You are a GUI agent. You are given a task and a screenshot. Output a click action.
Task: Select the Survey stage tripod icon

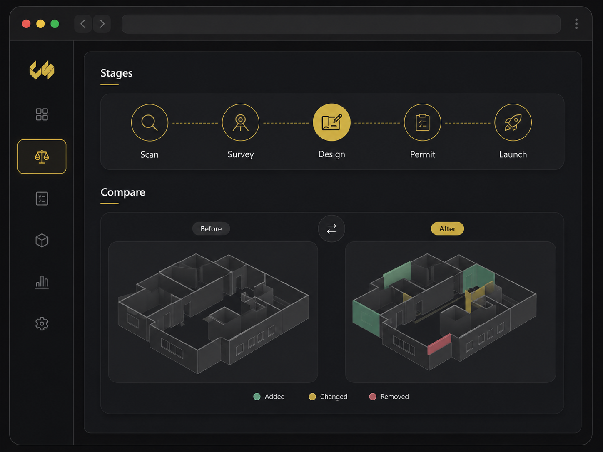[241, 123]
